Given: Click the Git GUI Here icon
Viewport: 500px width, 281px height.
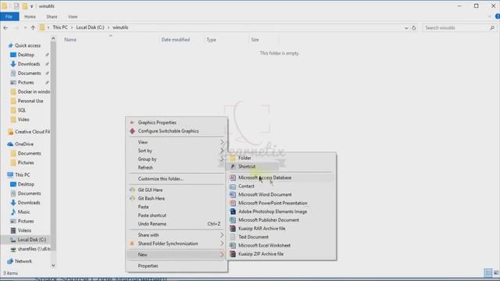Looking at the screenshot, I should 132,190.
